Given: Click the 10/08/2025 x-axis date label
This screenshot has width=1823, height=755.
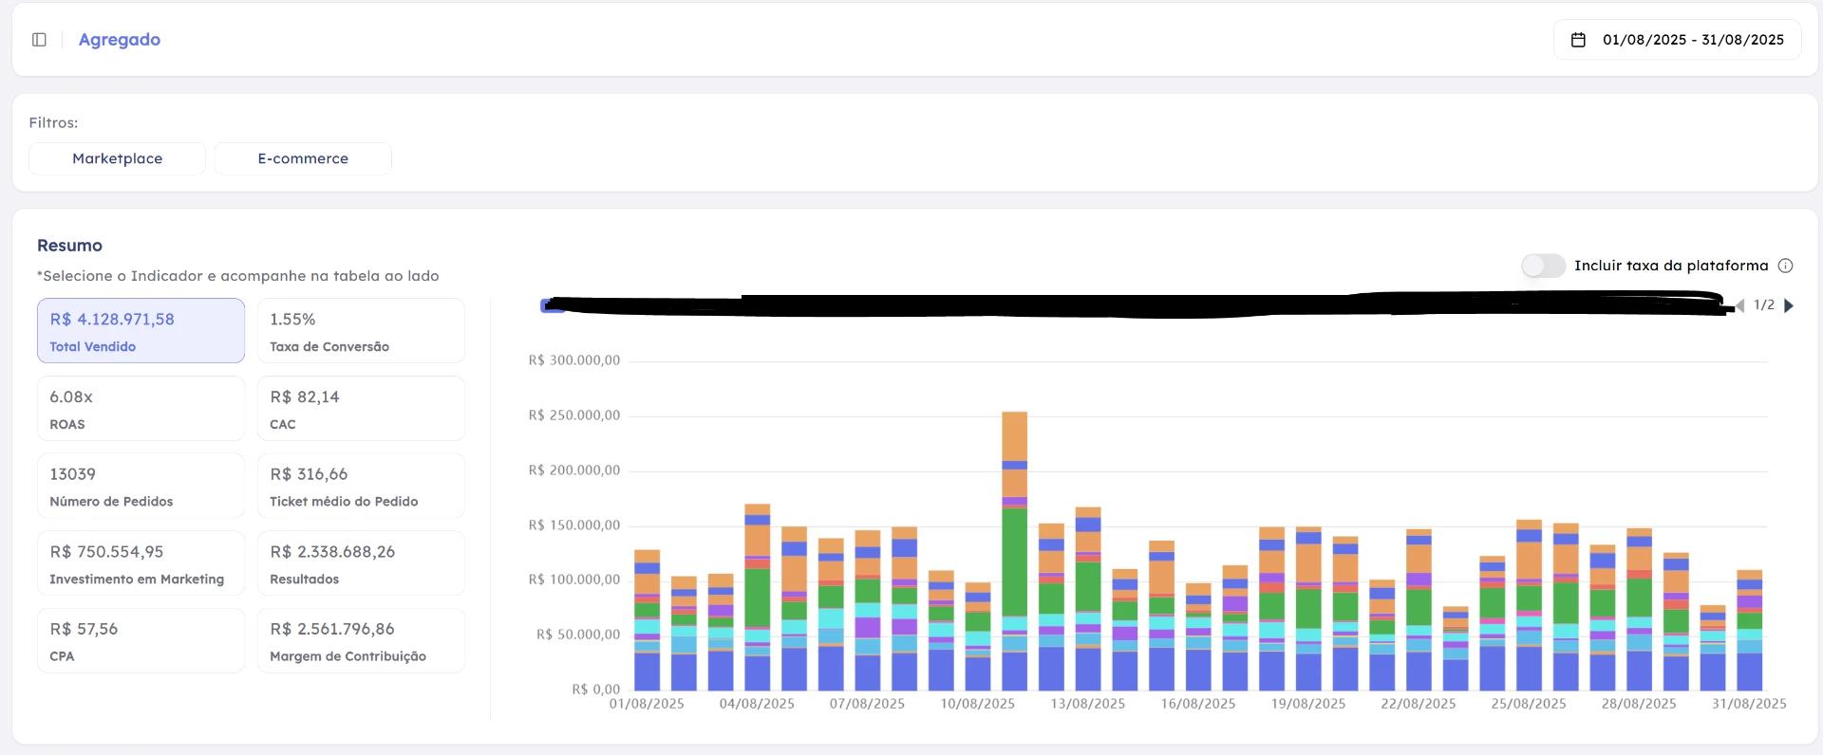Looking at the screenshot, I should tap(978, 704).
